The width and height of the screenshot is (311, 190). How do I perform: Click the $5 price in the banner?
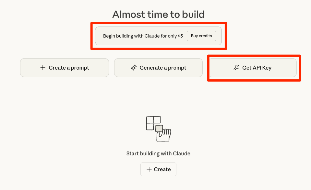tap(180, 36)
